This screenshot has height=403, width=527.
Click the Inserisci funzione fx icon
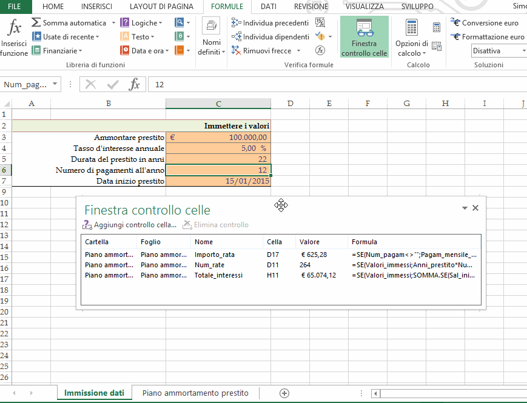(x=14, y=27)
